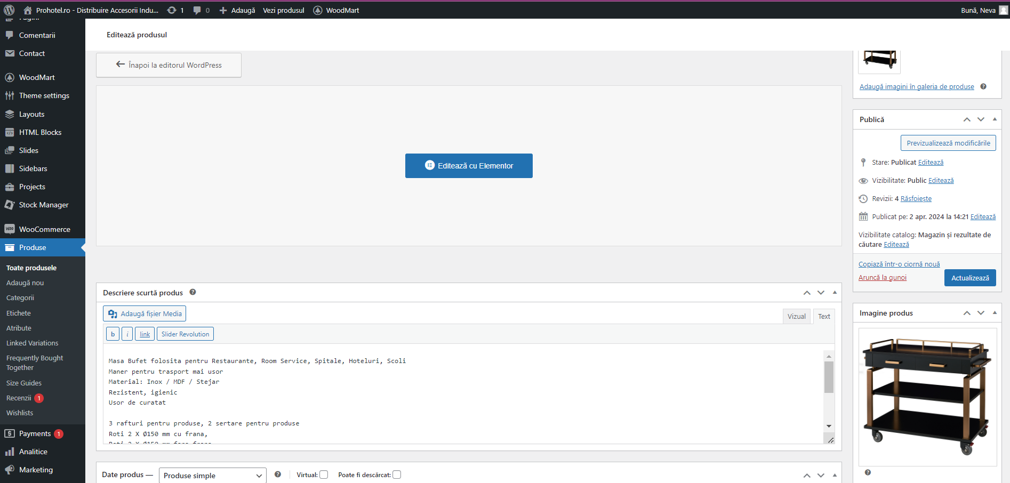Toggle the Poate fi descărcat checkbox

pos(397,474)
